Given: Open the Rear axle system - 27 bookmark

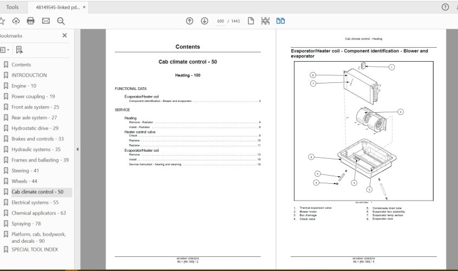Looking at the screenshot, I should tap(34, 118).
